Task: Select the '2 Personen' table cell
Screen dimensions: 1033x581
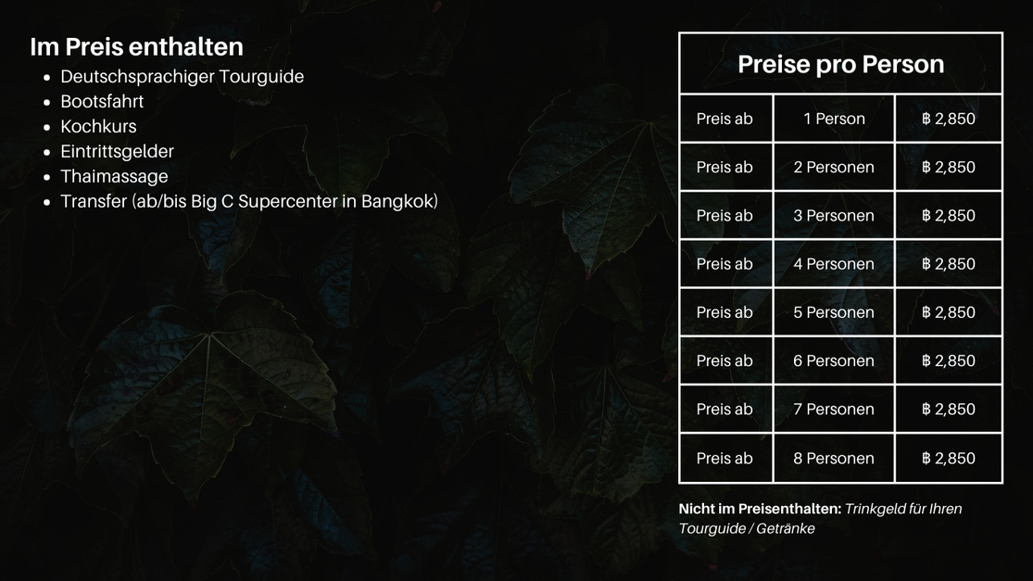Action: pos(834,168)
